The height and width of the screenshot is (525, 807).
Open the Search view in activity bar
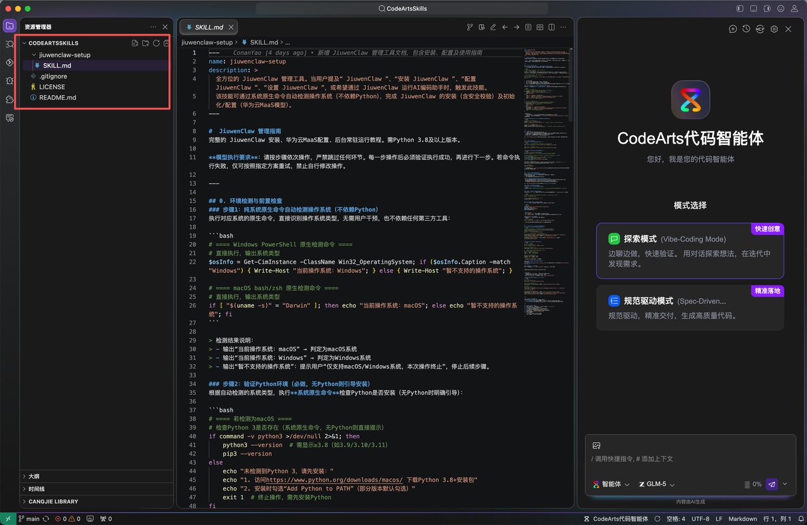(9, 44)
